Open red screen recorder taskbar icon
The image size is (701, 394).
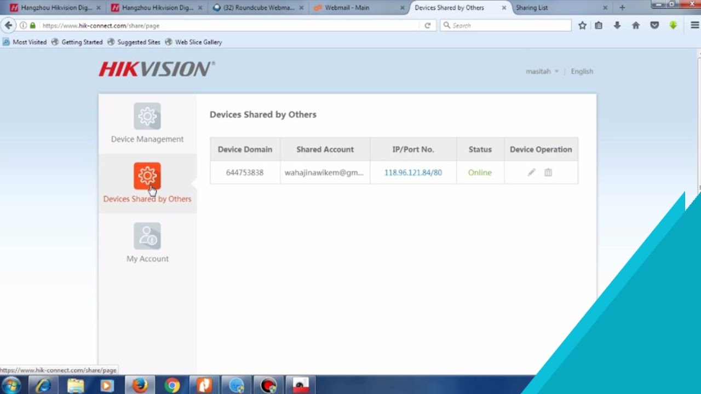click(268, 385)
